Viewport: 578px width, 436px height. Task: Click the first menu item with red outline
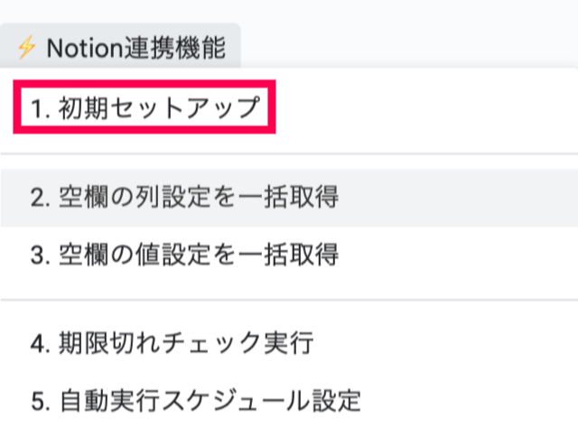(x=144, y=109)
